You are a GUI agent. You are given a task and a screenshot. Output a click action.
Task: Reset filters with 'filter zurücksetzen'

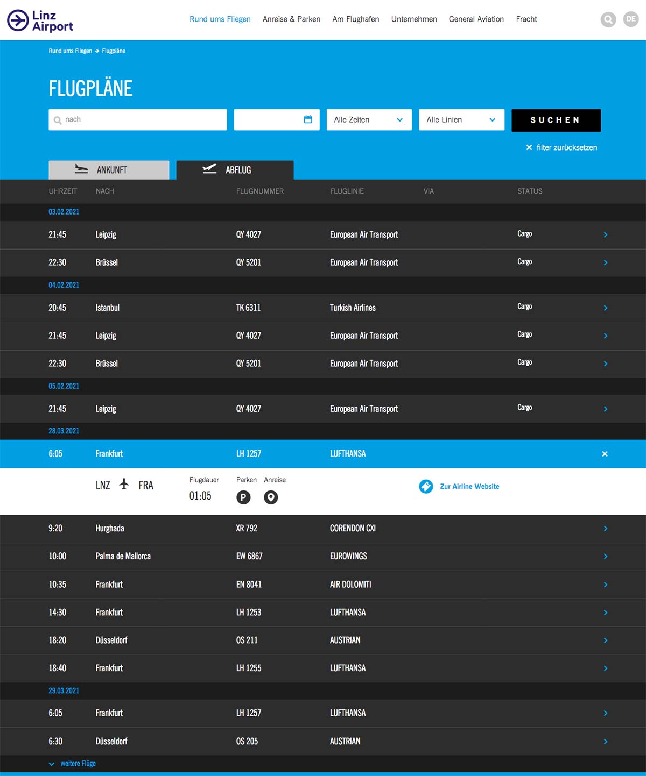tap(561, 147)
